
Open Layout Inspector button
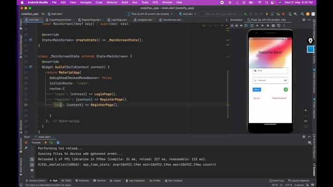299,181
